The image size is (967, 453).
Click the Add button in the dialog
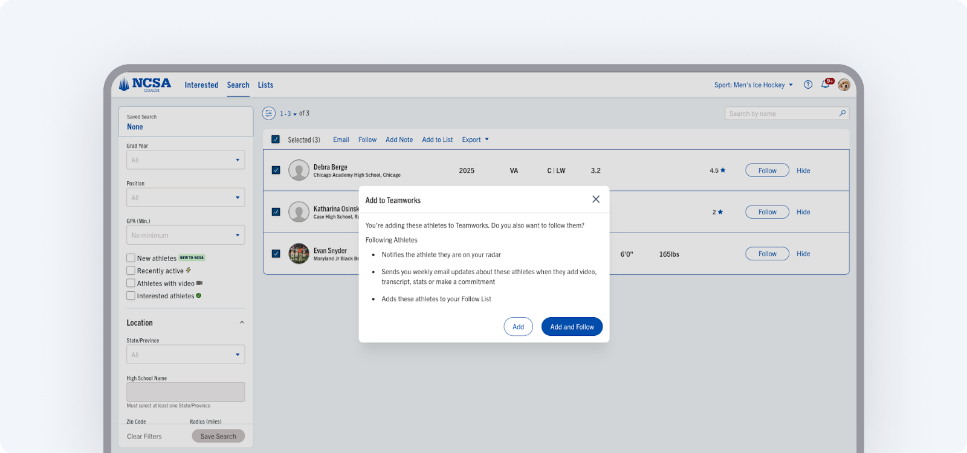(519, 327)
